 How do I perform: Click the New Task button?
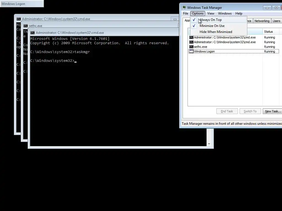click(x=273, y=111)
